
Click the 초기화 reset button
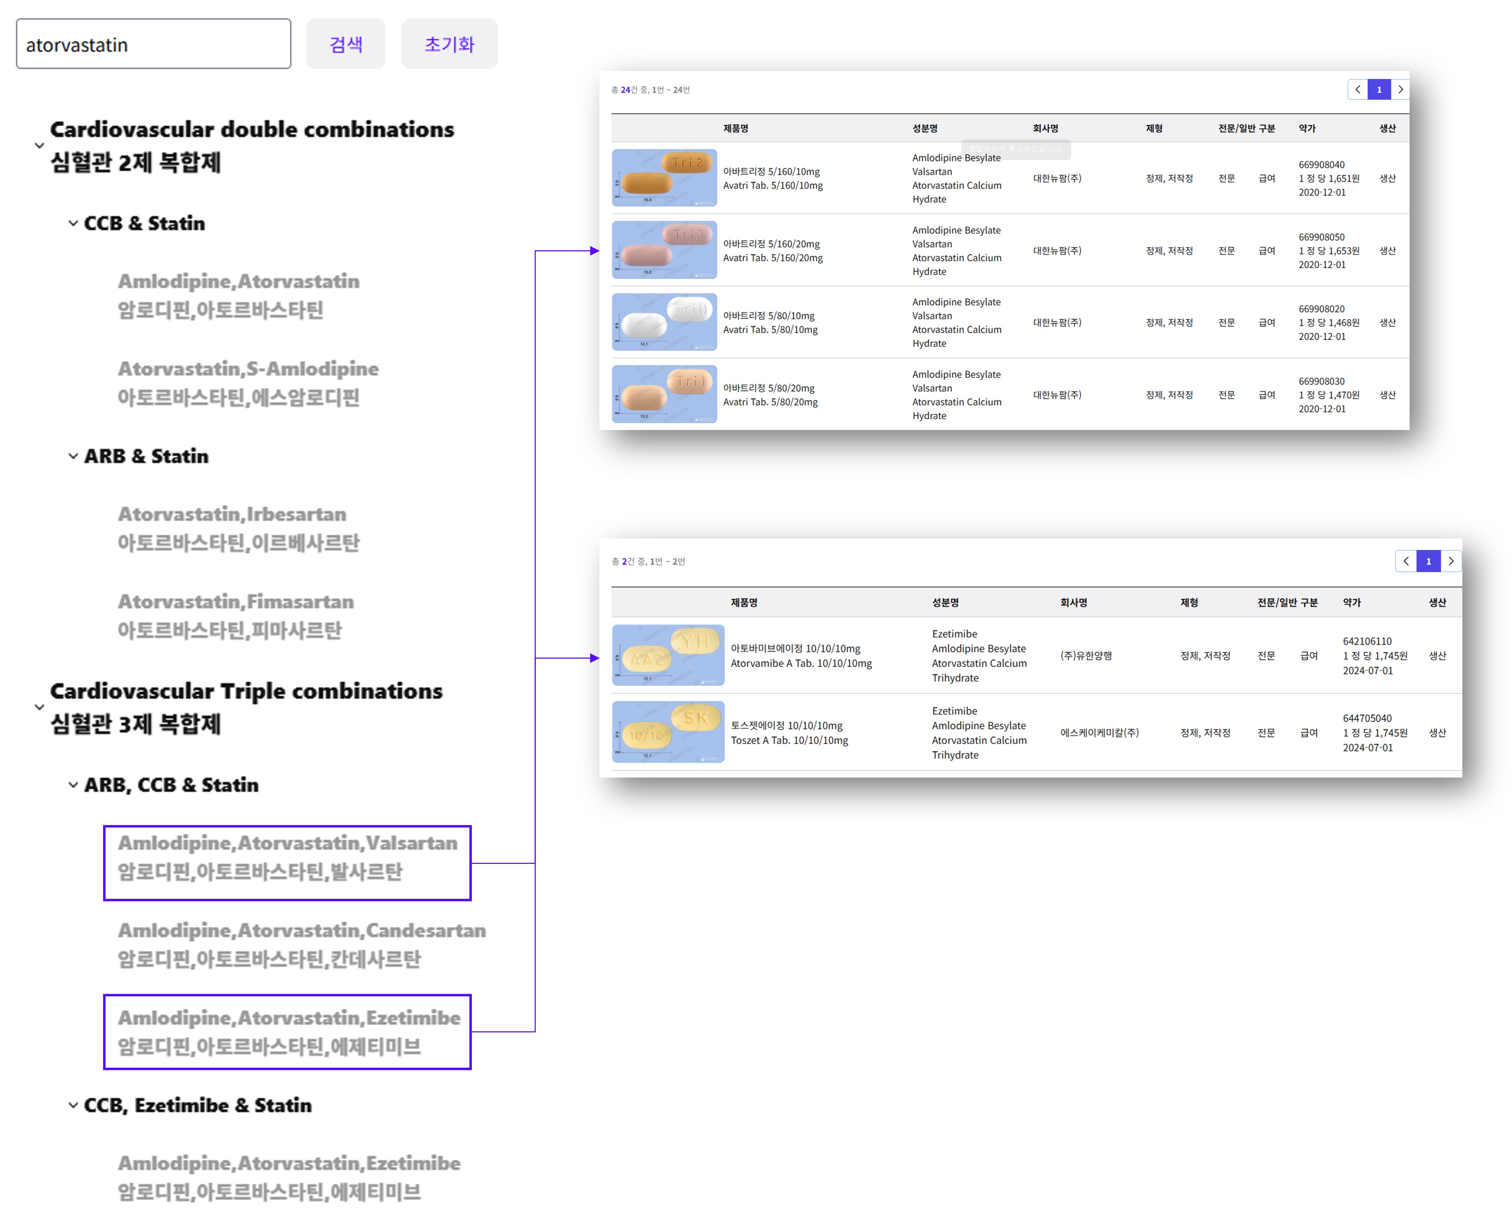(x=449, y=44)
